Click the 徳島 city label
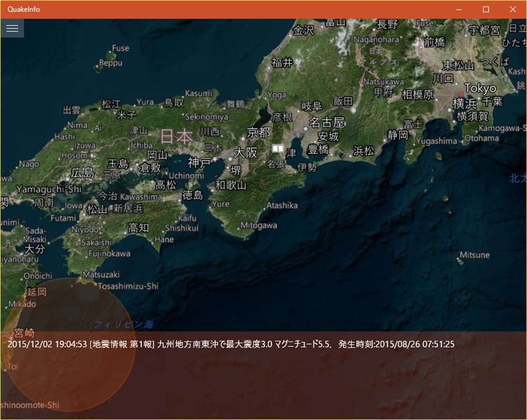Image resolution: width=527 pixels, height=420 pixels. pos(193,195)
